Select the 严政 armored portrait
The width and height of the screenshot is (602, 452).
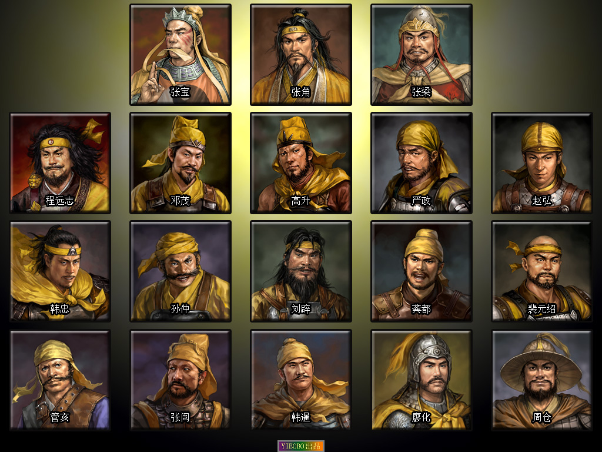click(422, 163)
